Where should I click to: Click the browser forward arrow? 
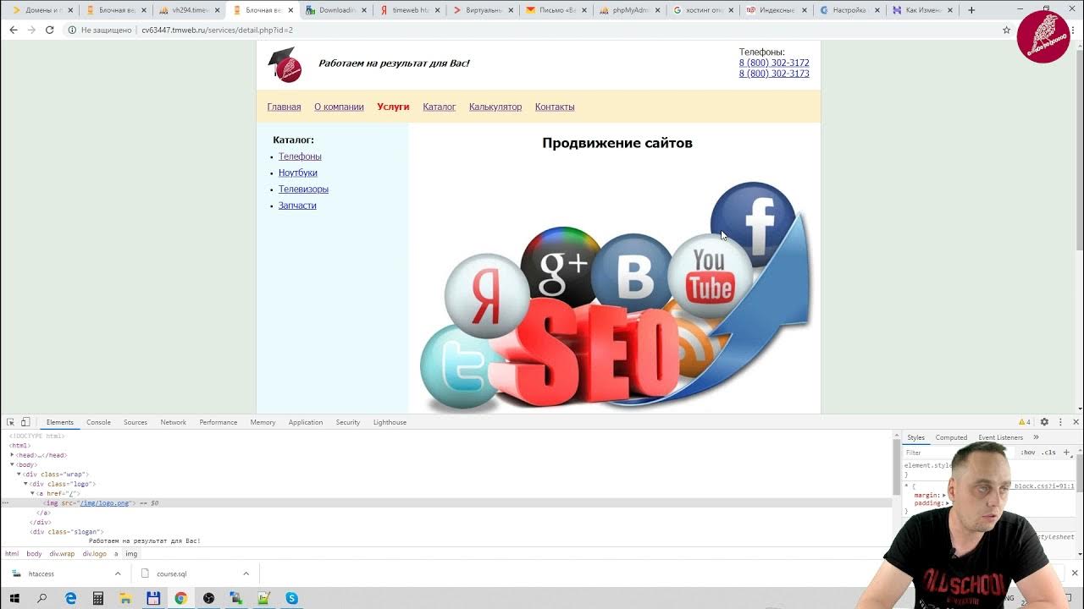click(31, 30)
